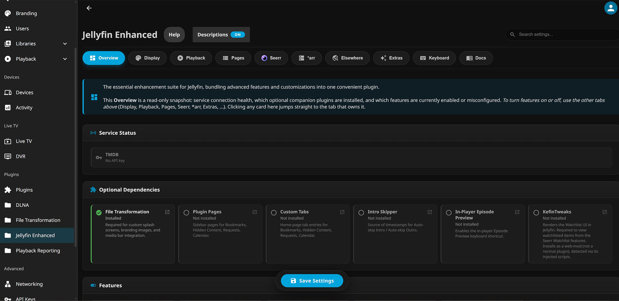Click the back arrow icon
This screenshot has width=619, height=301.
click(89, 8)
